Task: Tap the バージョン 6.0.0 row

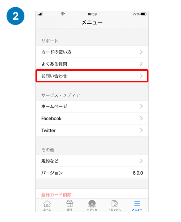Action: click(92, 173)
